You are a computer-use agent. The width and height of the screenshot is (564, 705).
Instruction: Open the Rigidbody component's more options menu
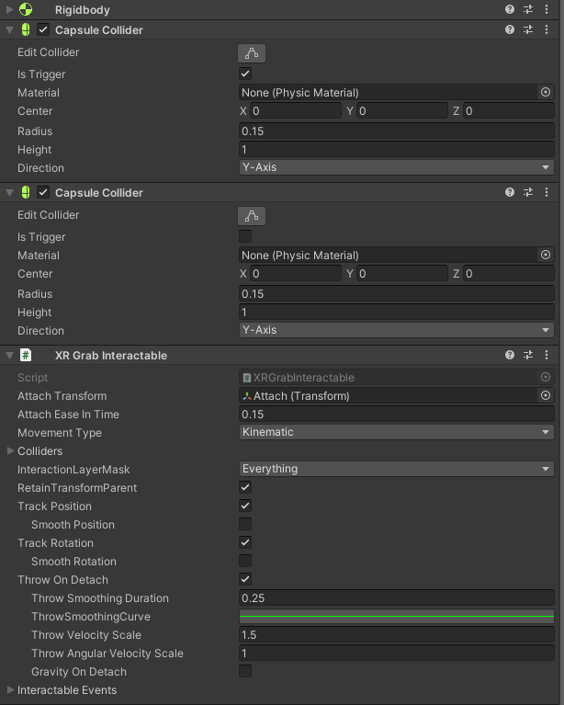547,9
